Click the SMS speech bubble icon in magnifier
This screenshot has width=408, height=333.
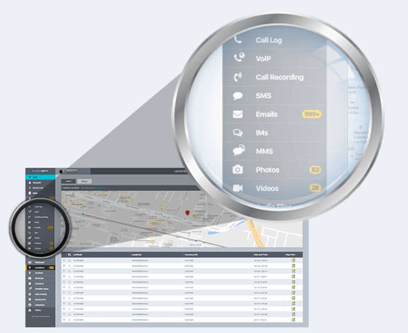tap(238, 96)
